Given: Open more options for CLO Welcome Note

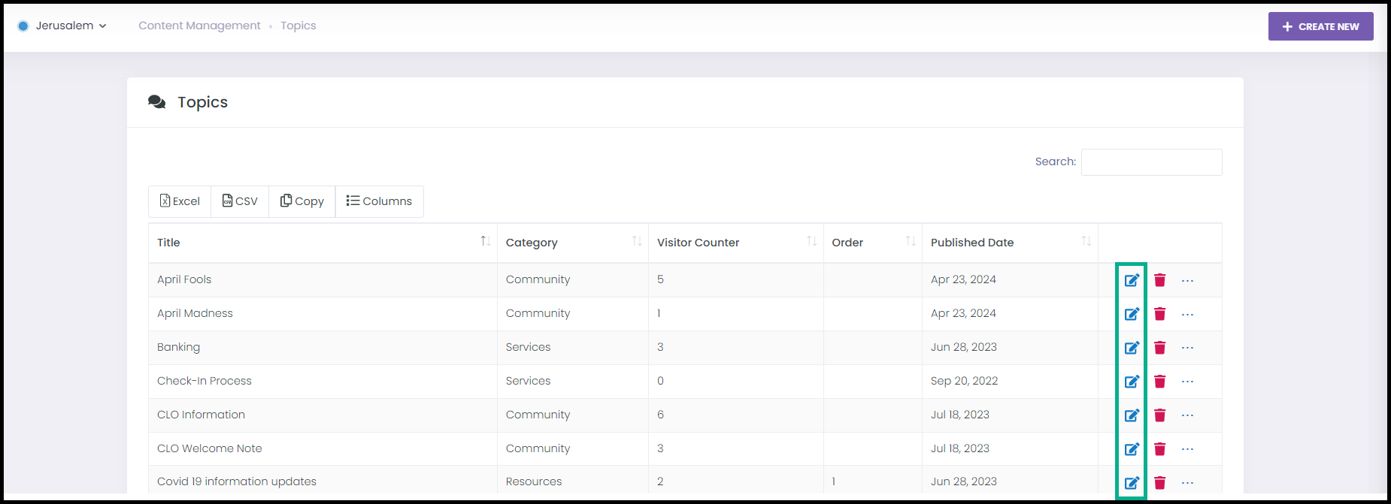Looking at the screenshot, I should 1187,449.
